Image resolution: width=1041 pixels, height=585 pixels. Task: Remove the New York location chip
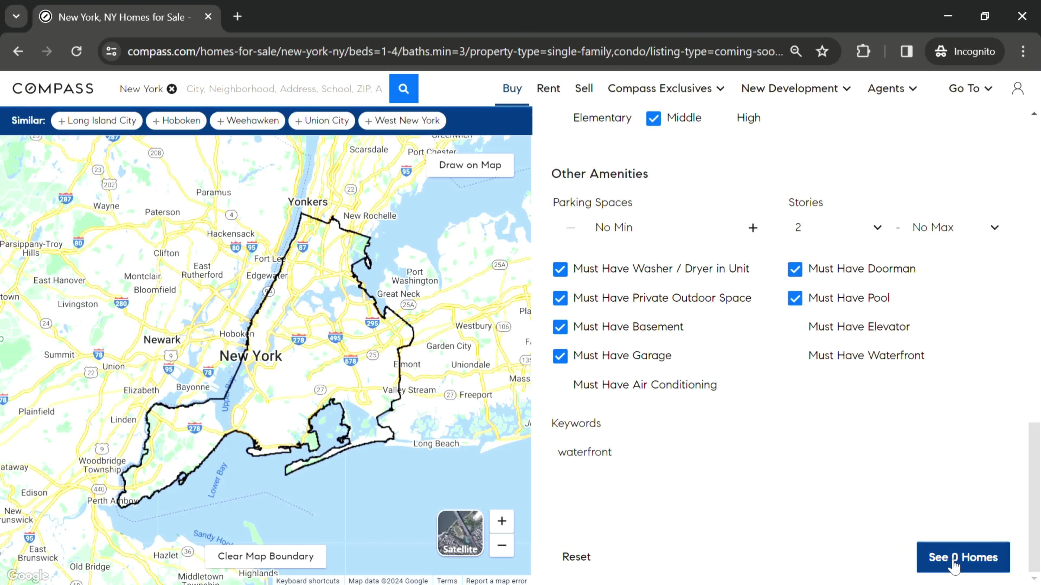pyautogui.click(x=172, y=89)
